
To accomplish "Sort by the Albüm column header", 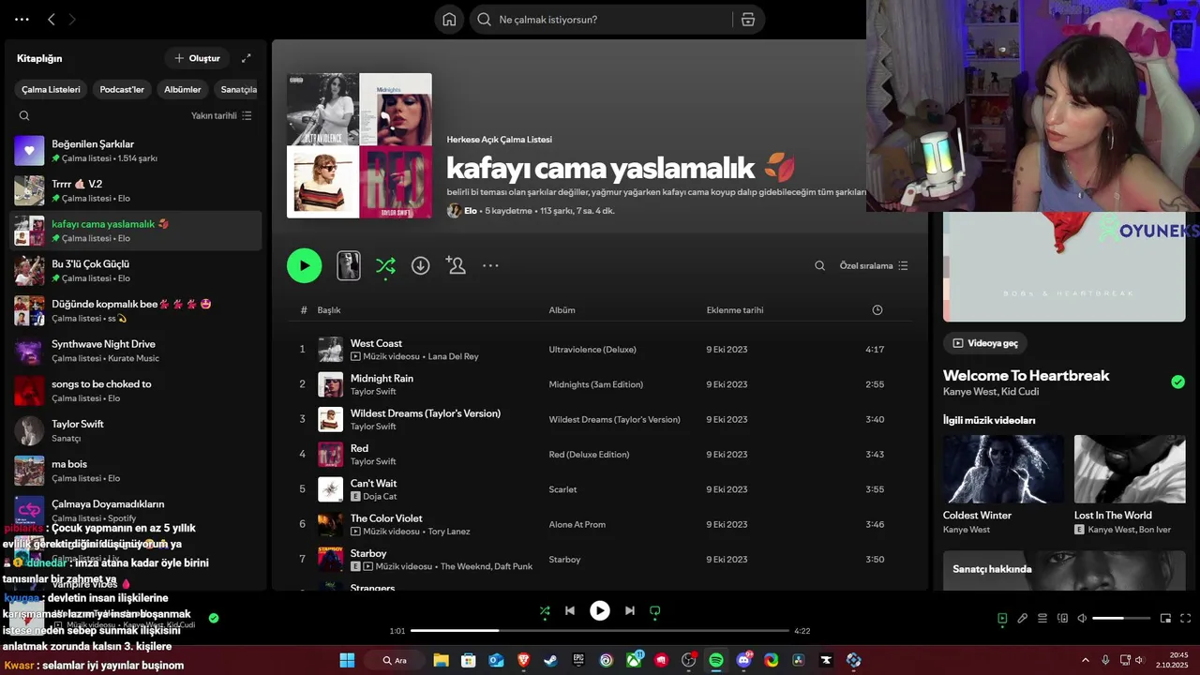I will (x=562, y=309).
